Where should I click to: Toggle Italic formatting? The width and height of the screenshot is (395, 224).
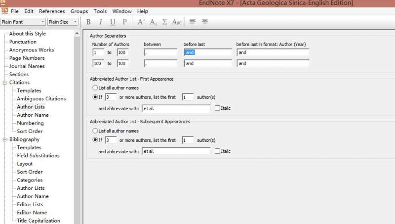click(101, 22)
